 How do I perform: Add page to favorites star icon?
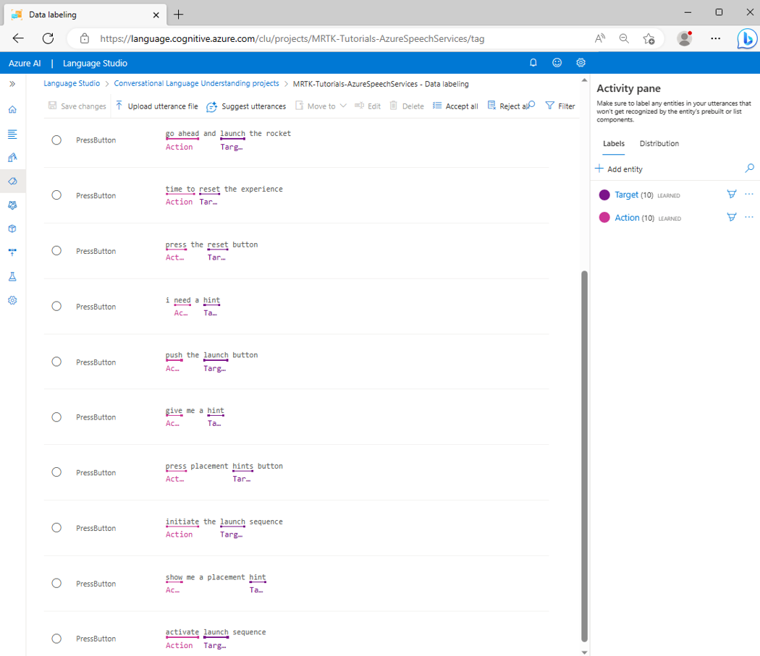pyautogui.click(x=649, y=38)
